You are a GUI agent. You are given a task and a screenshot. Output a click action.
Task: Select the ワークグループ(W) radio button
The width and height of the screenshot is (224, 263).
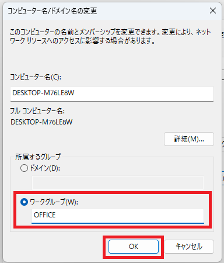(24, 202)
